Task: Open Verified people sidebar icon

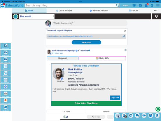Action: (6, 87)
